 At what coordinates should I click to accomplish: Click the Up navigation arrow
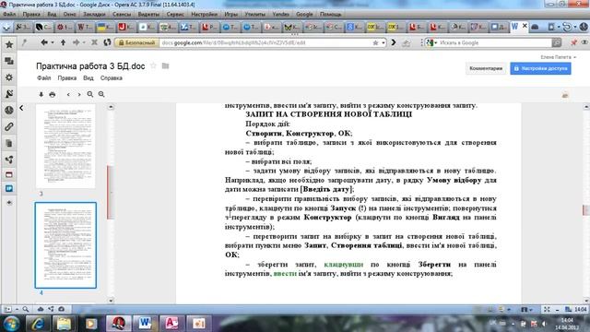pos(63,42)
